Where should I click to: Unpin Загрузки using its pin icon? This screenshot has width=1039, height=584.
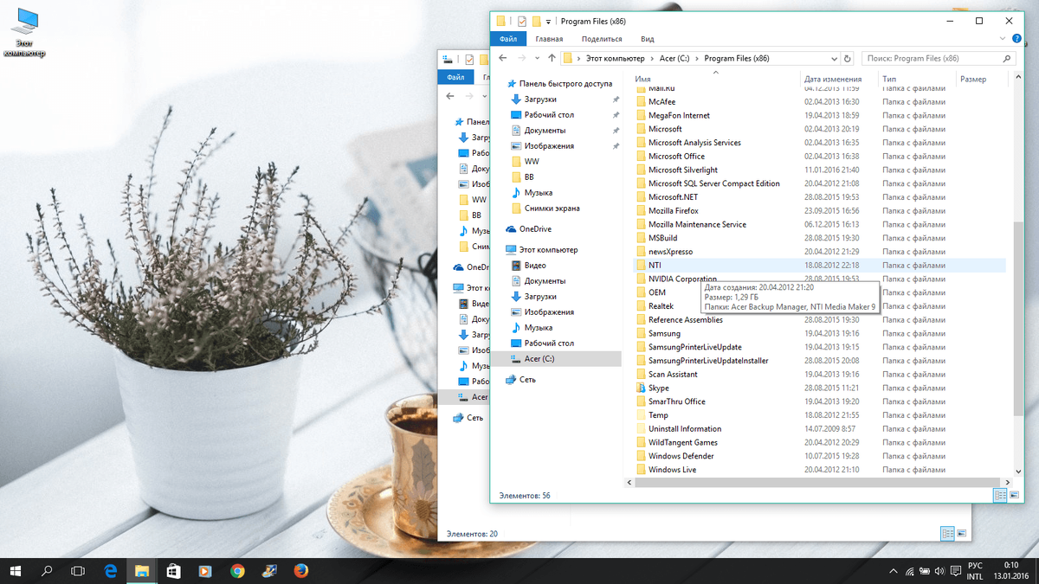coord(616,99)
